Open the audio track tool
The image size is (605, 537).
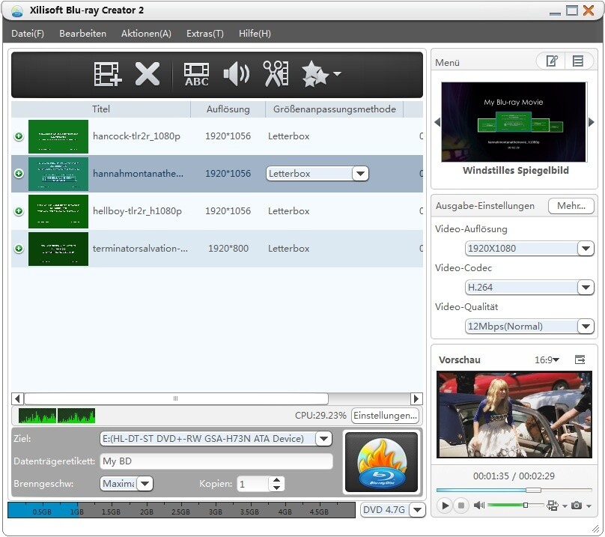(x=236, y=73)
